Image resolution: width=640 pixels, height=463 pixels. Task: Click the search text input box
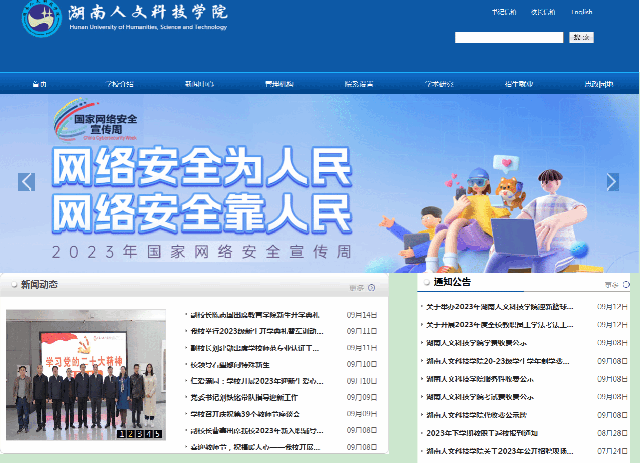coord(509,37)
